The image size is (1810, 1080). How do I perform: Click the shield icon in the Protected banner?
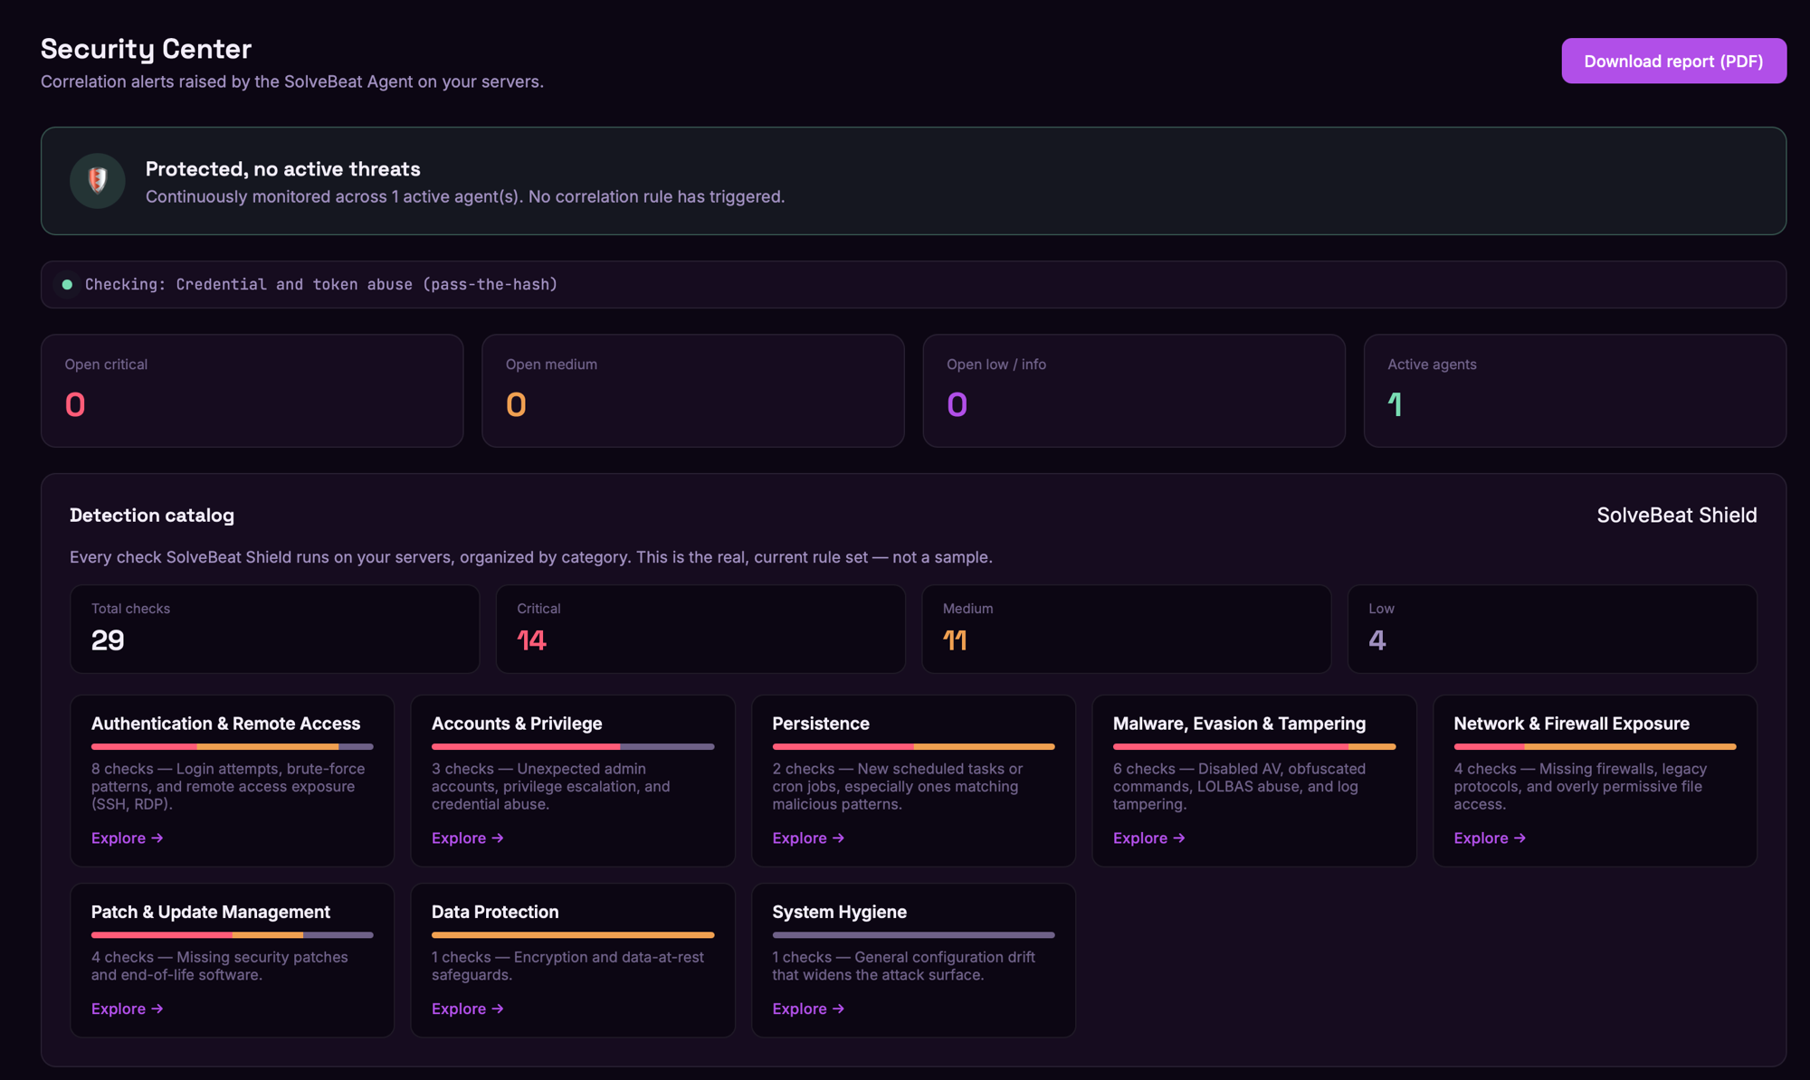coord(98,181)
